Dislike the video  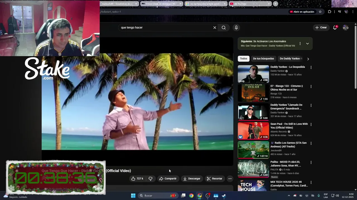pyautogui.click(x=151, y=179)
